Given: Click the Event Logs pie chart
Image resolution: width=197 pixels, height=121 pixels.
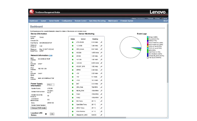Looking at the screenshot, I should coord(131,47).
